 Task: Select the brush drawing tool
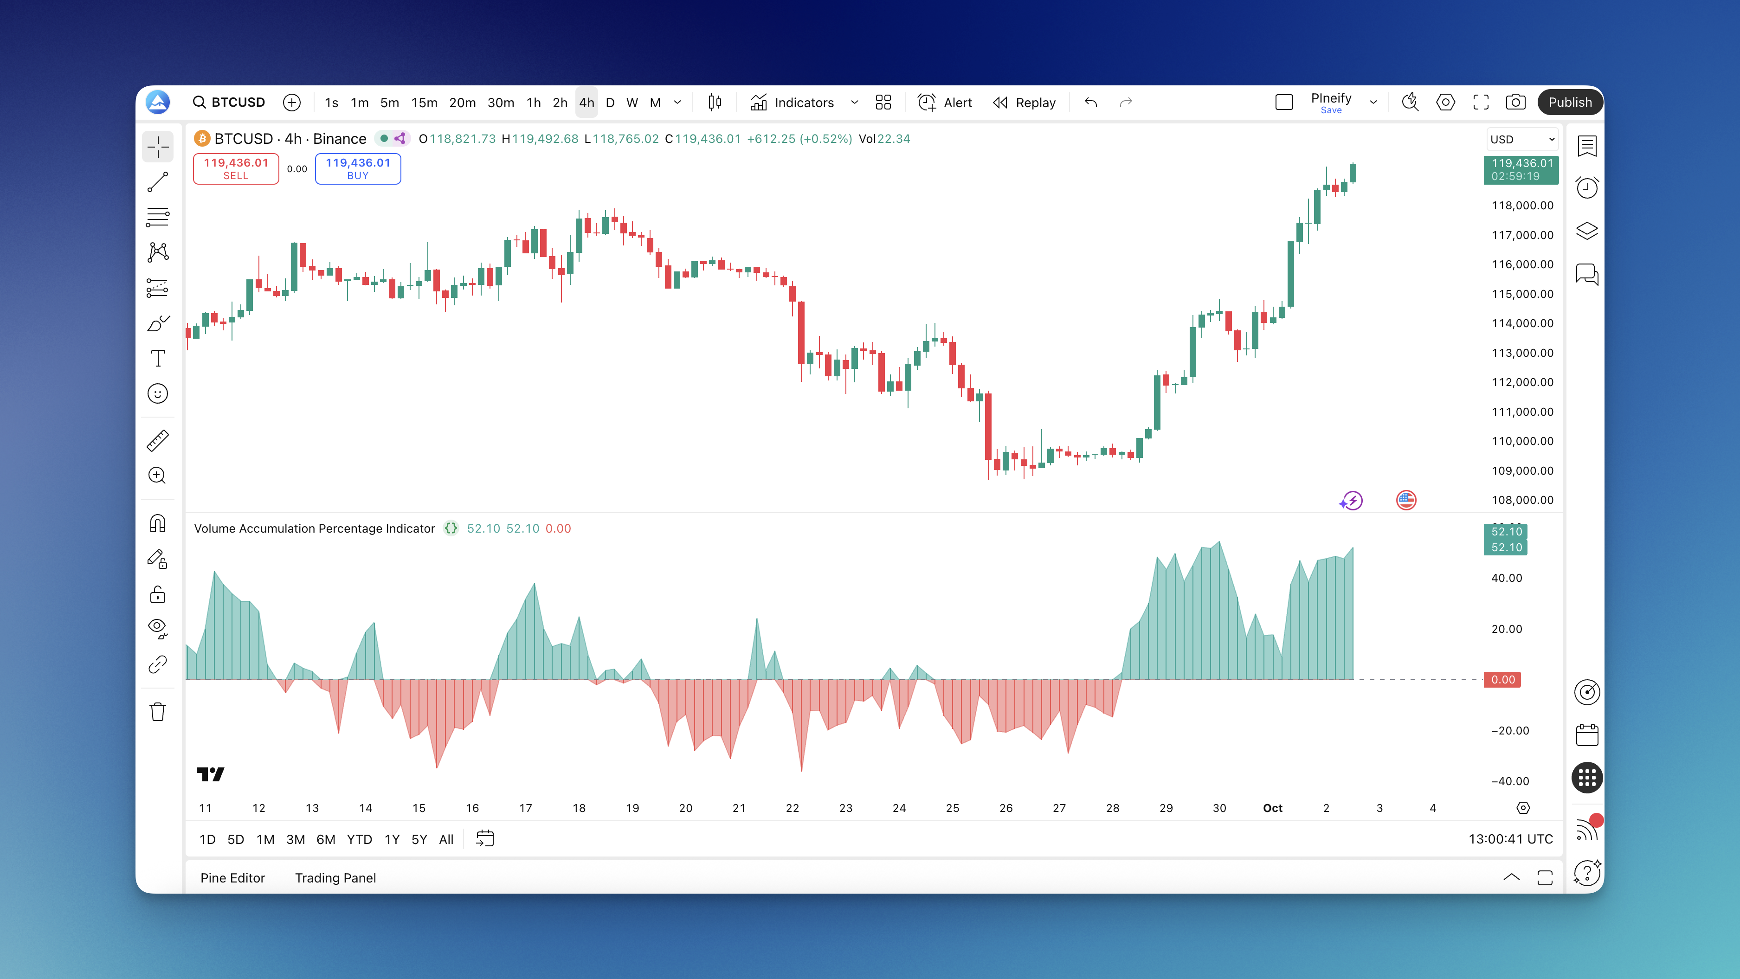pyautogui.click(x=157, y=323)
